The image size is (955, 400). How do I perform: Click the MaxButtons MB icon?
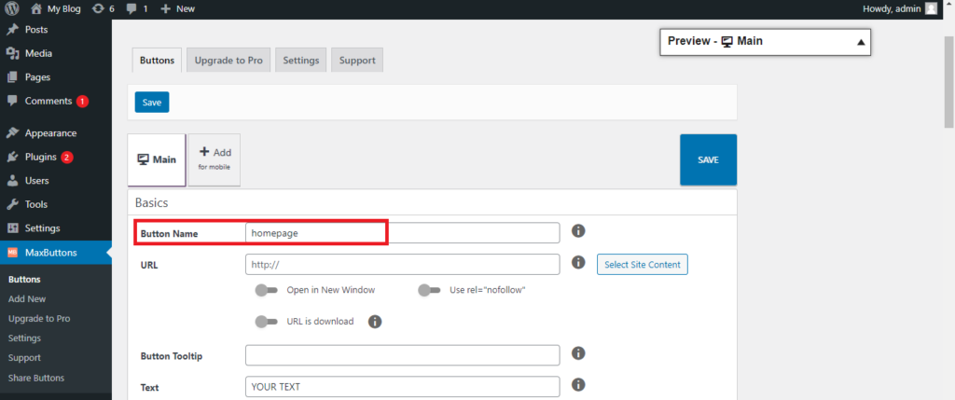coord(12,253)
